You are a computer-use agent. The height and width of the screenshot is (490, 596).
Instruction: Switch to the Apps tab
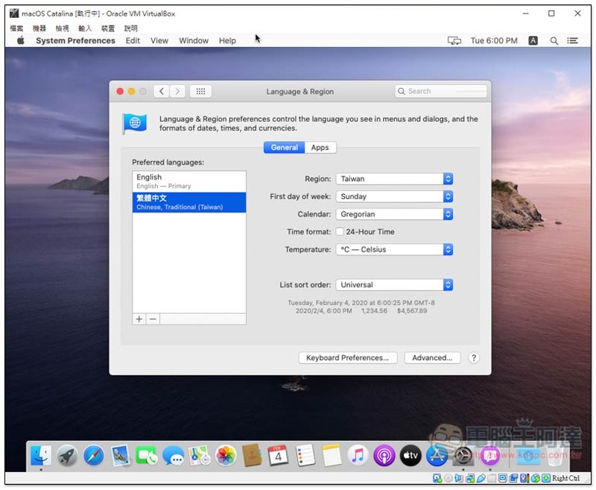coord(320,148)
